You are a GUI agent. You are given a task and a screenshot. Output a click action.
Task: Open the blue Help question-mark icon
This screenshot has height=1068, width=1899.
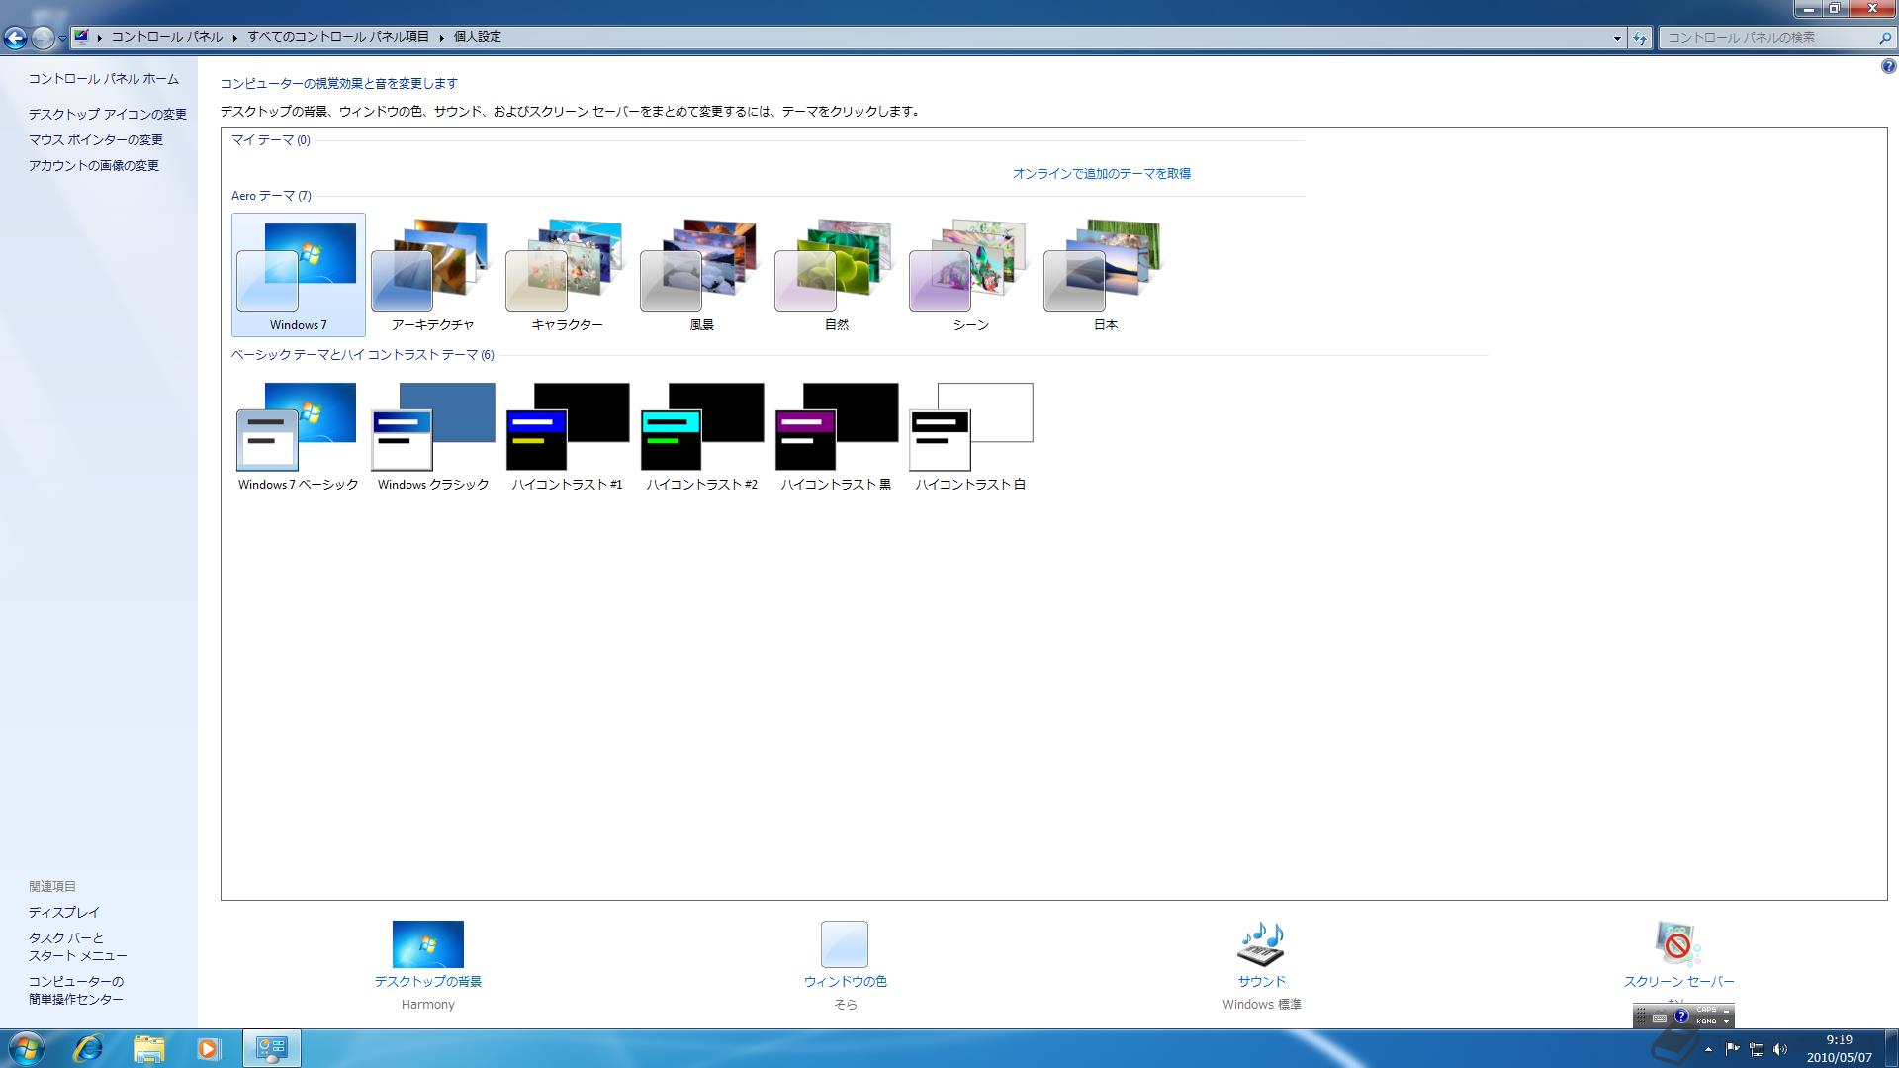pyautogui.click(x=1888, y=67)
